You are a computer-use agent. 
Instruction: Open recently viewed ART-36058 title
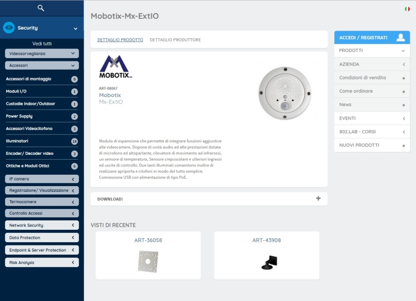(148, 240)
